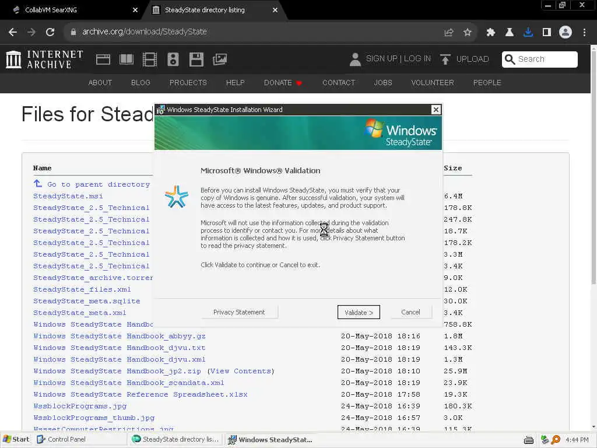This screenshot has height=448, width=597.
Task: Reload the archive.org page
Action: [x=50, y=32]
